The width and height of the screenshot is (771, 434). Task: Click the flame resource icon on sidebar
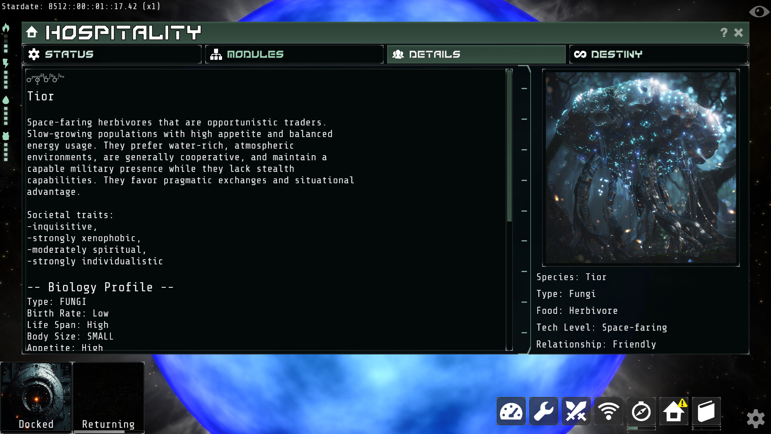(x=6, y=28)
